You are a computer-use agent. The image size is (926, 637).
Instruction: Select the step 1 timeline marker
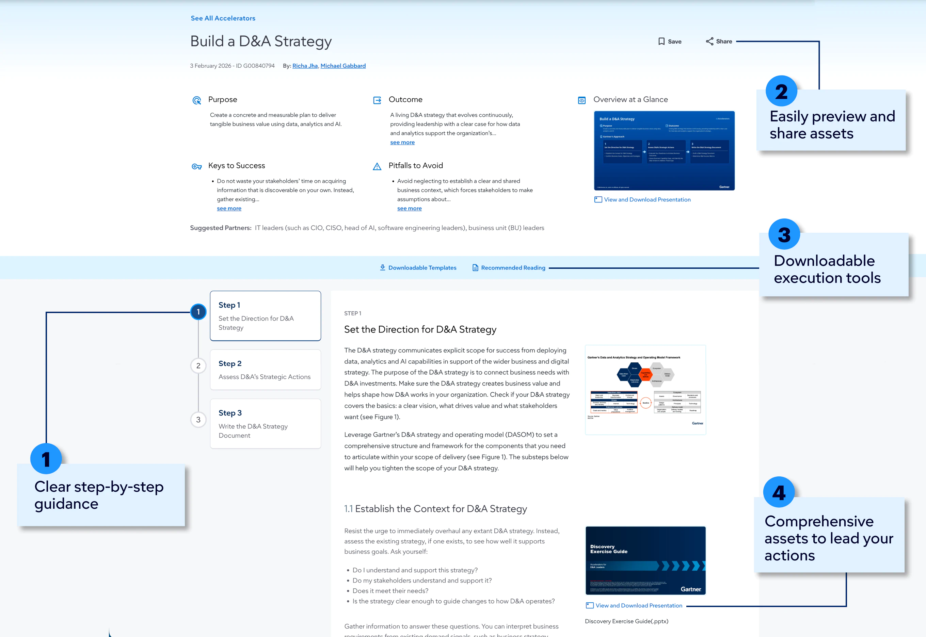click(198, 312)
